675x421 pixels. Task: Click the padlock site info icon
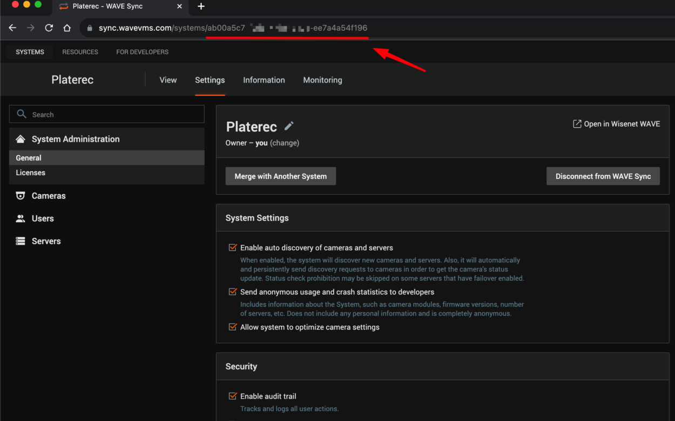point(90,28)
